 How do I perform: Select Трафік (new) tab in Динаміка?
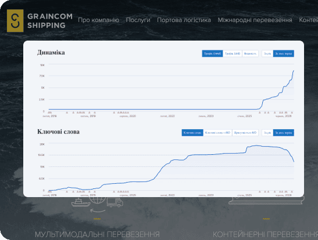coord(212,53)
